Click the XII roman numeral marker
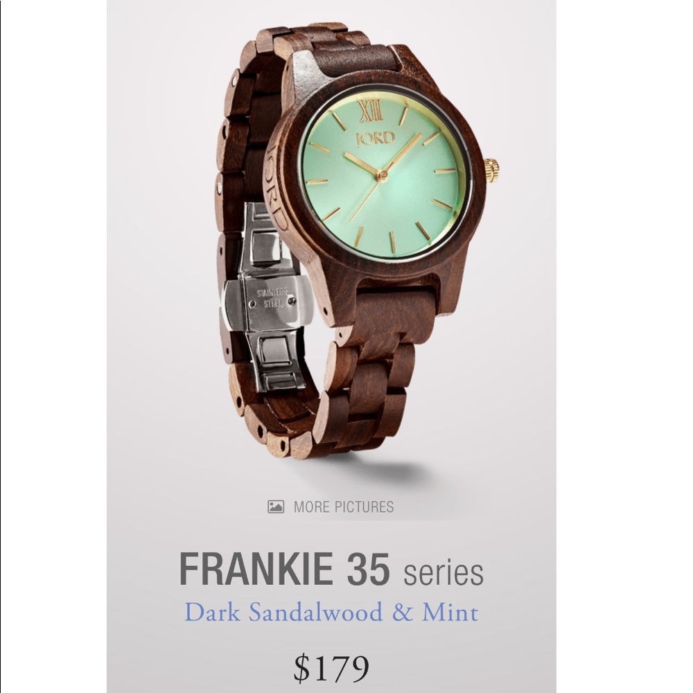 (371, 111)
